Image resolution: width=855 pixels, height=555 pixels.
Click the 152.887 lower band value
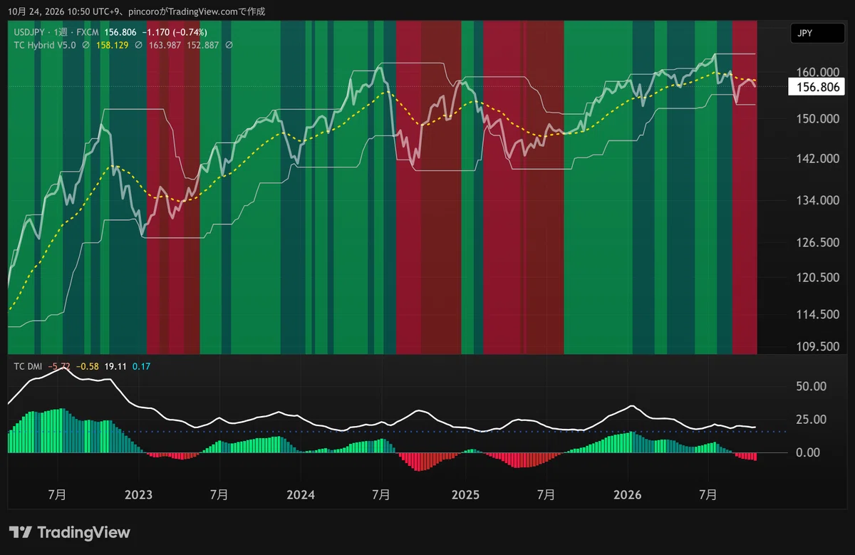[202, 45]
